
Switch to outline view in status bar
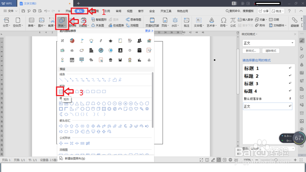[225, 160]
